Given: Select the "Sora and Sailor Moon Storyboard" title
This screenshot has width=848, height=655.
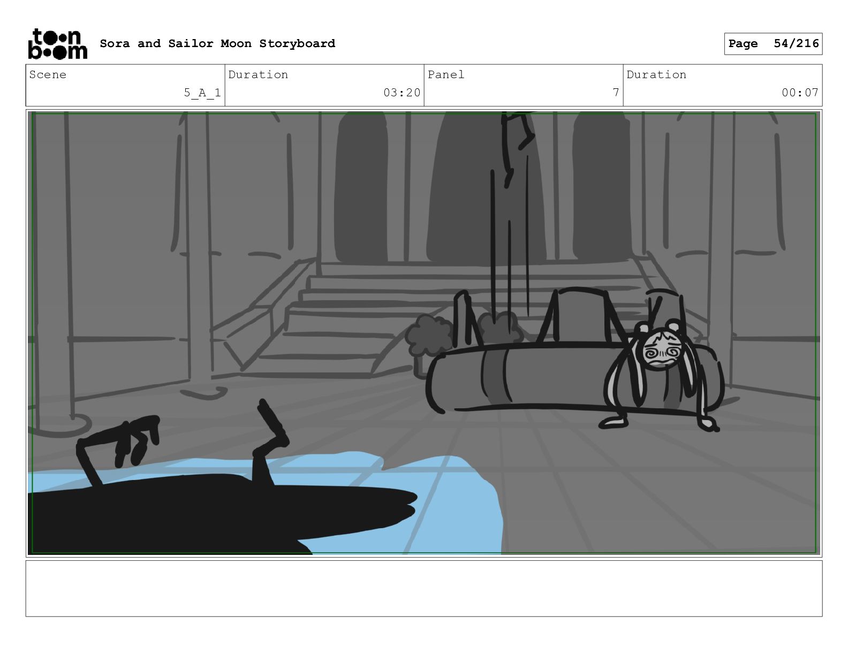Looking at the screenshot, I should tap(217, 43).
